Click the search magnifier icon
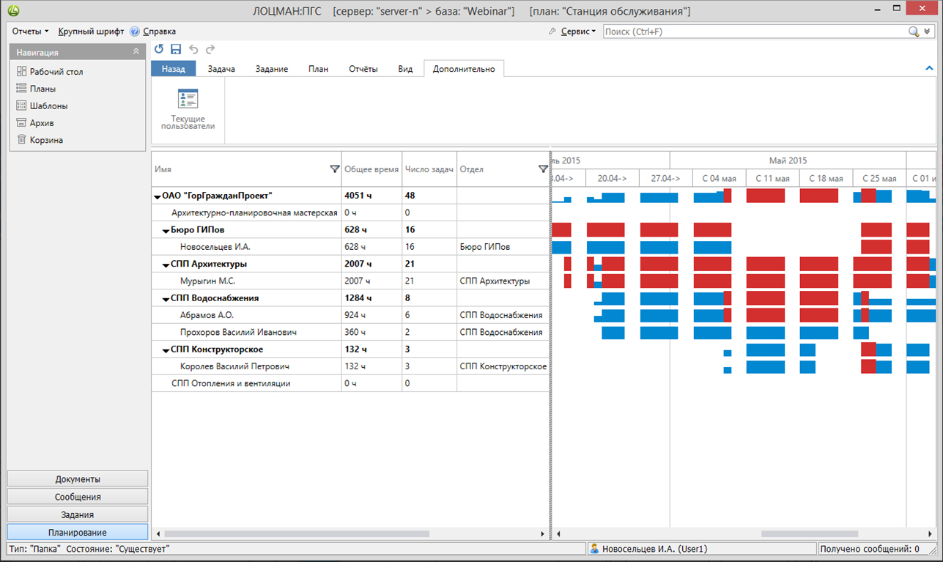This screenshot has width=943, height=562. [914, 32]
